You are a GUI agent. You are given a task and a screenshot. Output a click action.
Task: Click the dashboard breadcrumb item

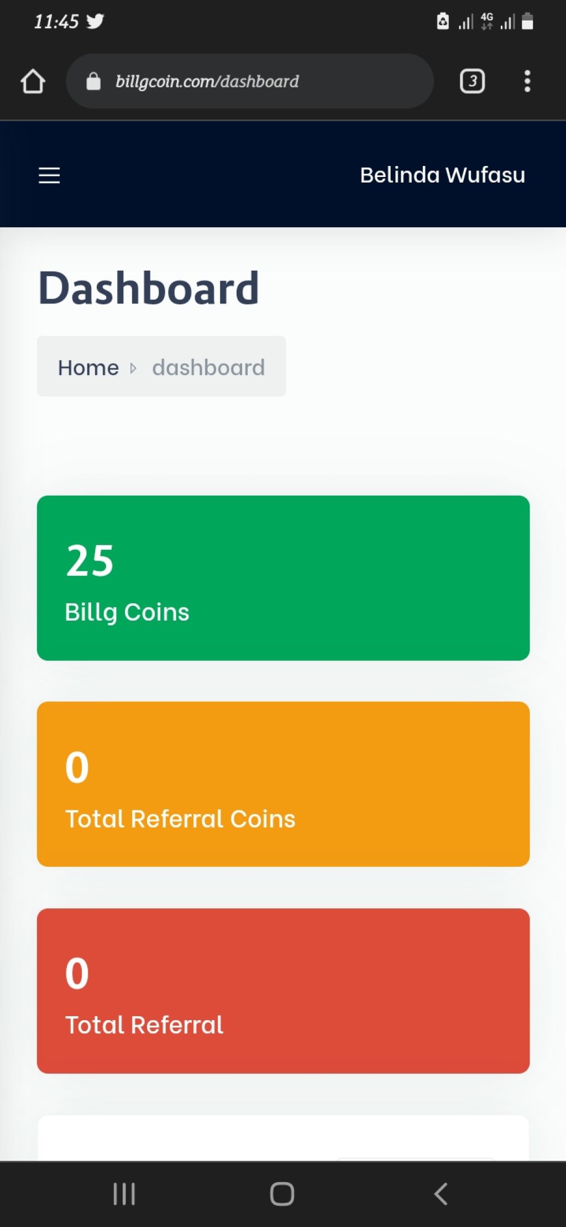[208, 367]
